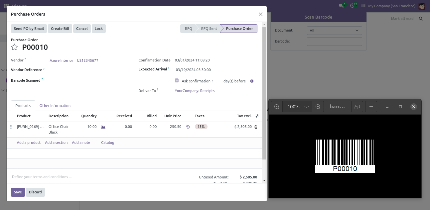Minimize the barcode viewer window
Image resolution: width=430 pixels, height=210 pixels.
pyautogui.click(x=387, y=107)
